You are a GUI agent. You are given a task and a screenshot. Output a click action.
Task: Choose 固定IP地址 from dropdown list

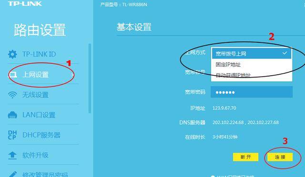252,65
